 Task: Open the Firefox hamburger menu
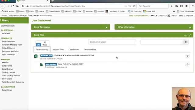pyautogui.click(x=193, y=6)
